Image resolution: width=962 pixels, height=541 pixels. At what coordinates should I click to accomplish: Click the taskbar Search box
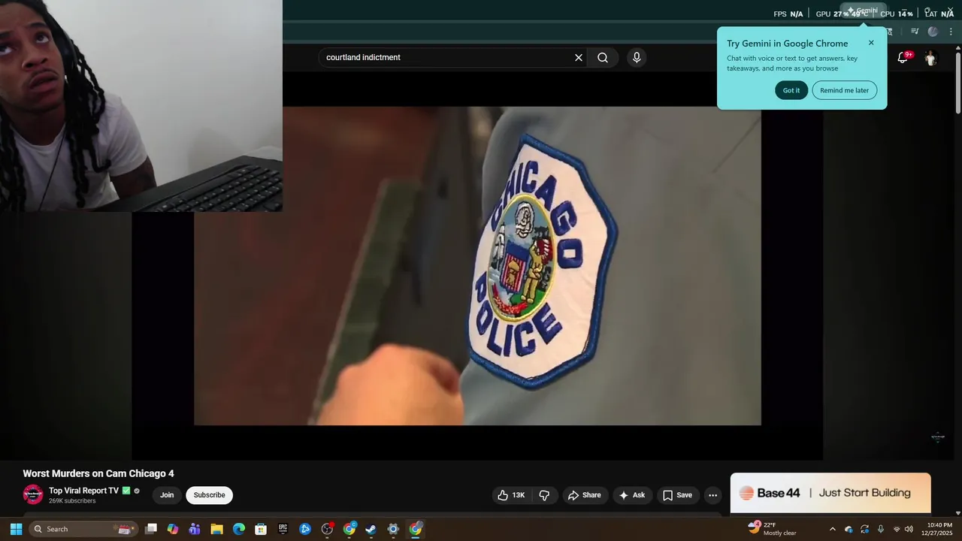coord(83,529)
